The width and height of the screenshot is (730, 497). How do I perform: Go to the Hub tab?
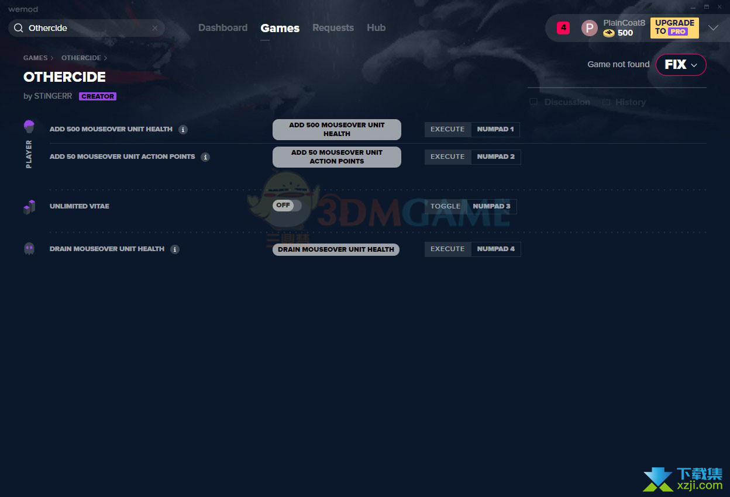tap(376, 27)
